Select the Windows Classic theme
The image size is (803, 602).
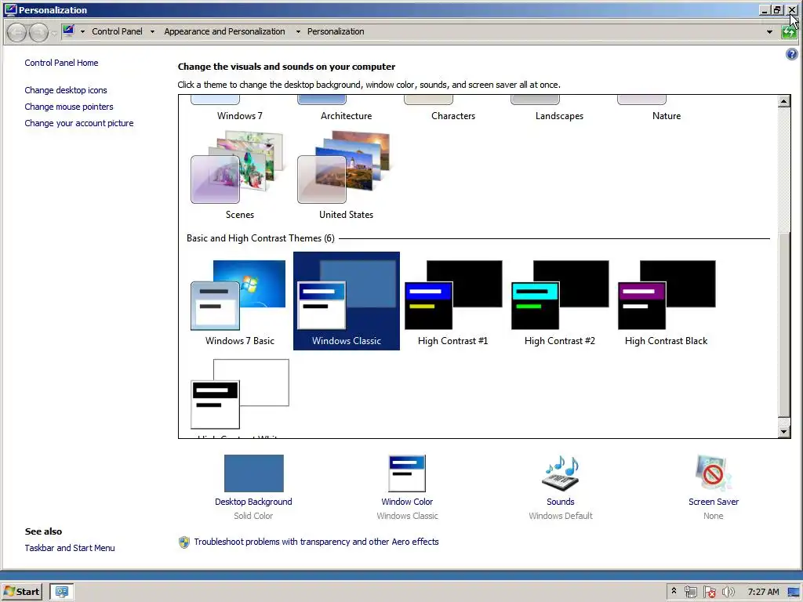point(346,301)
